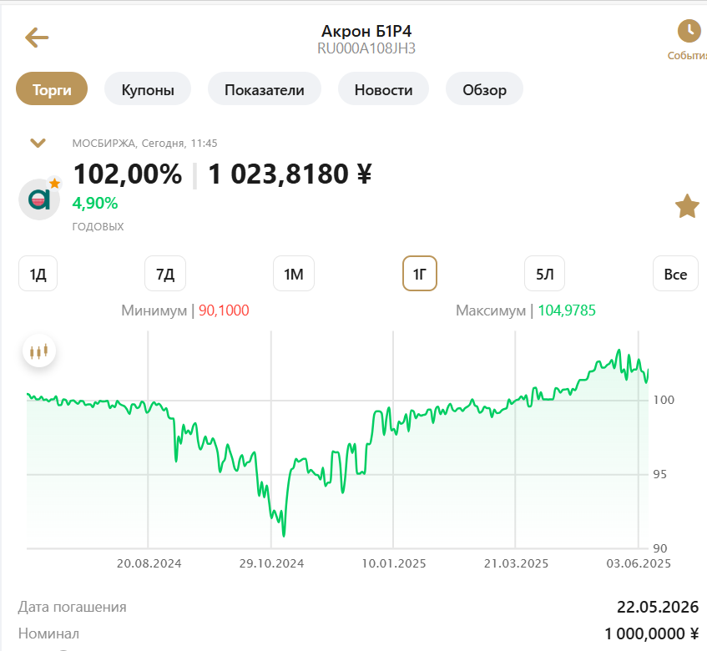Click the 100 axis label
Image resolution: width=707 pixels, height=651 pixels.
point(664,400)
